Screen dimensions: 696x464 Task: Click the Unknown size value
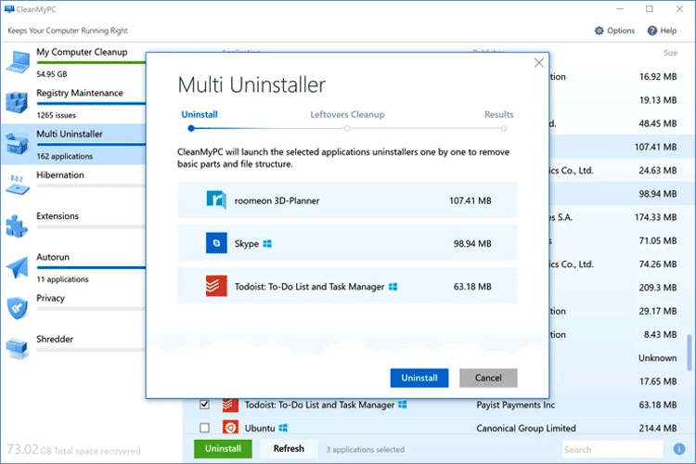657,358
